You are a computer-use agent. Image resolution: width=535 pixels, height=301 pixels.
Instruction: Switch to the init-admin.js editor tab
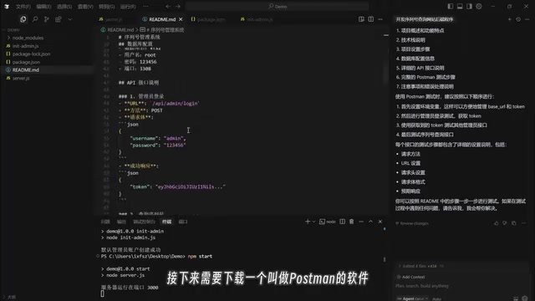(257, 19)
